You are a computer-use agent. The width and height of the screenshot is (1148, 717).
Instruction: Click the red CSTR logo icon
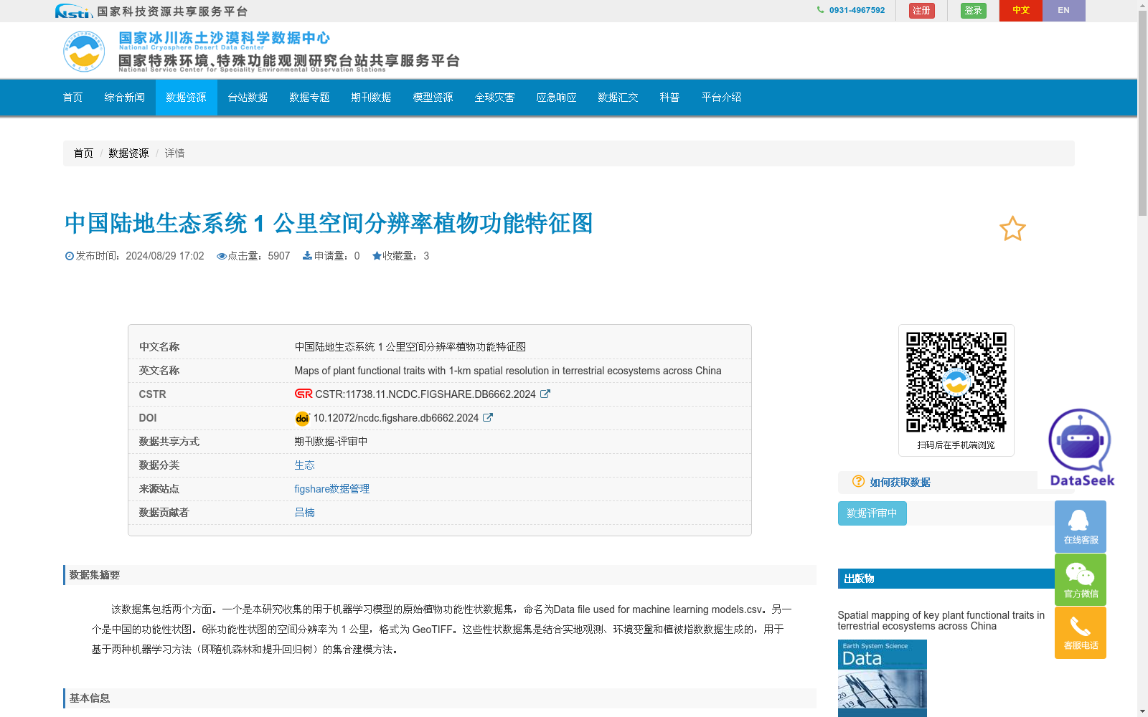coord(304,394)
